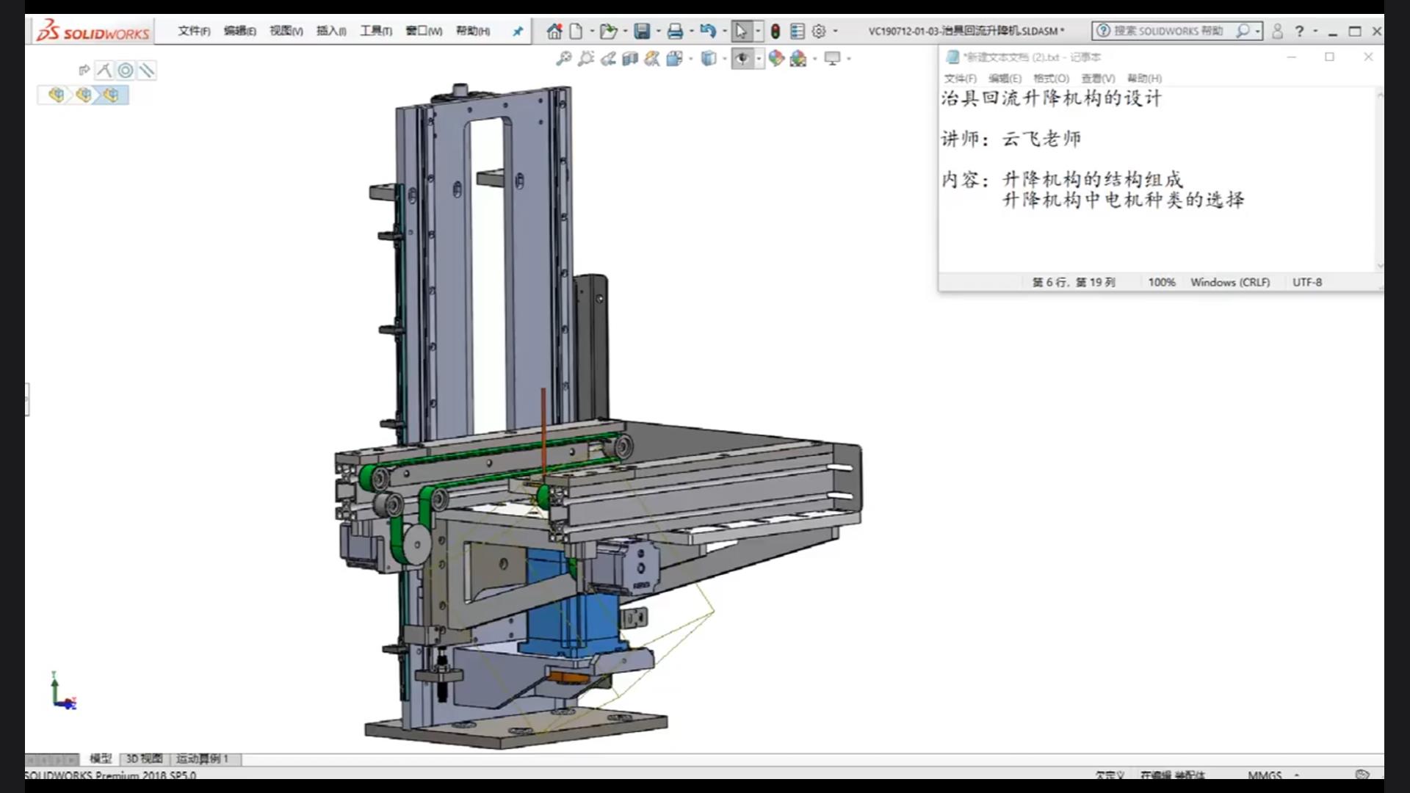
Task: Open SOLIDWORKS 帮助(H) menu
Action: pos(473,31)
